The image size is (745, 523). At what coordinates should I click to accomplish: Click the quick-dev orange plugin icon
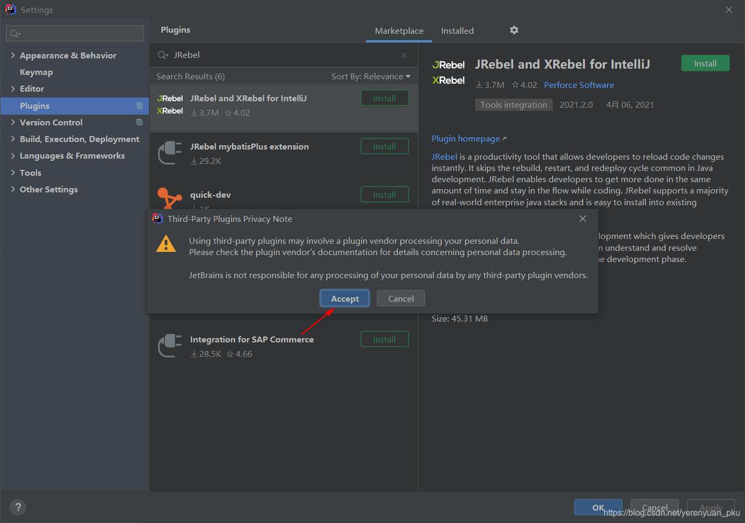click(169, 197)
